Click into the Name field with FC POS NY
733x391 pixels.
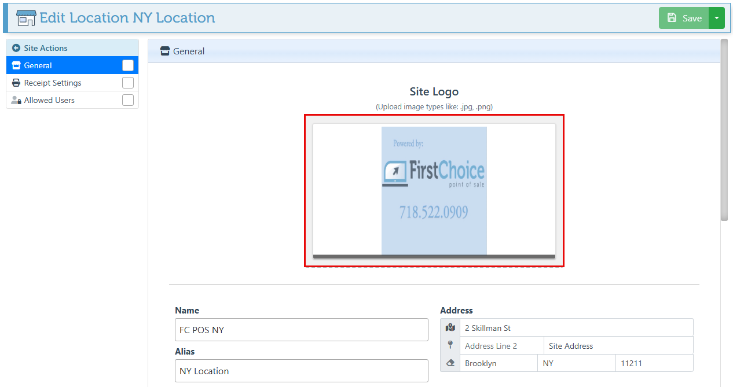301,330
